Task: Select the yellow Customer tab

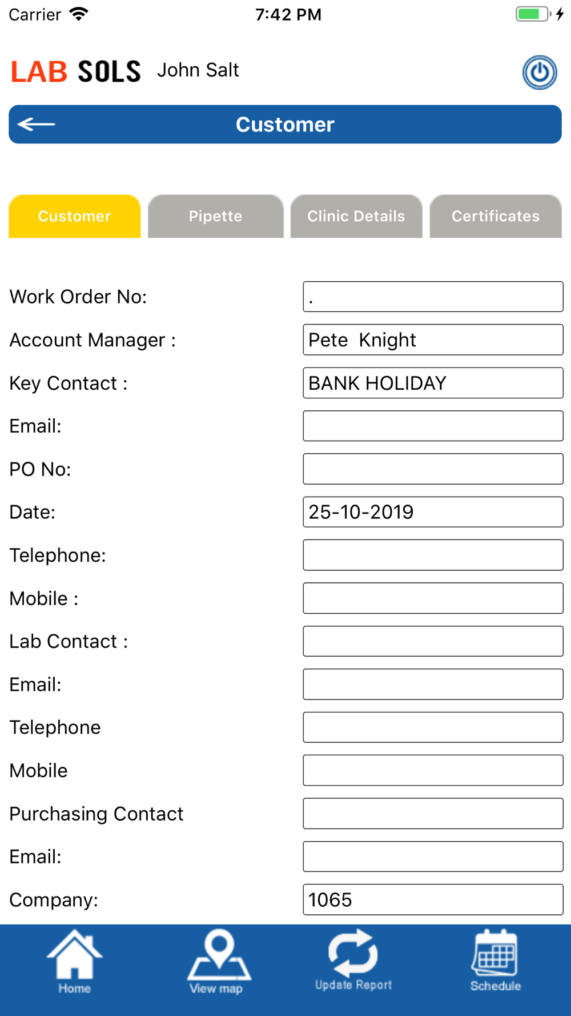Action: 75,216
